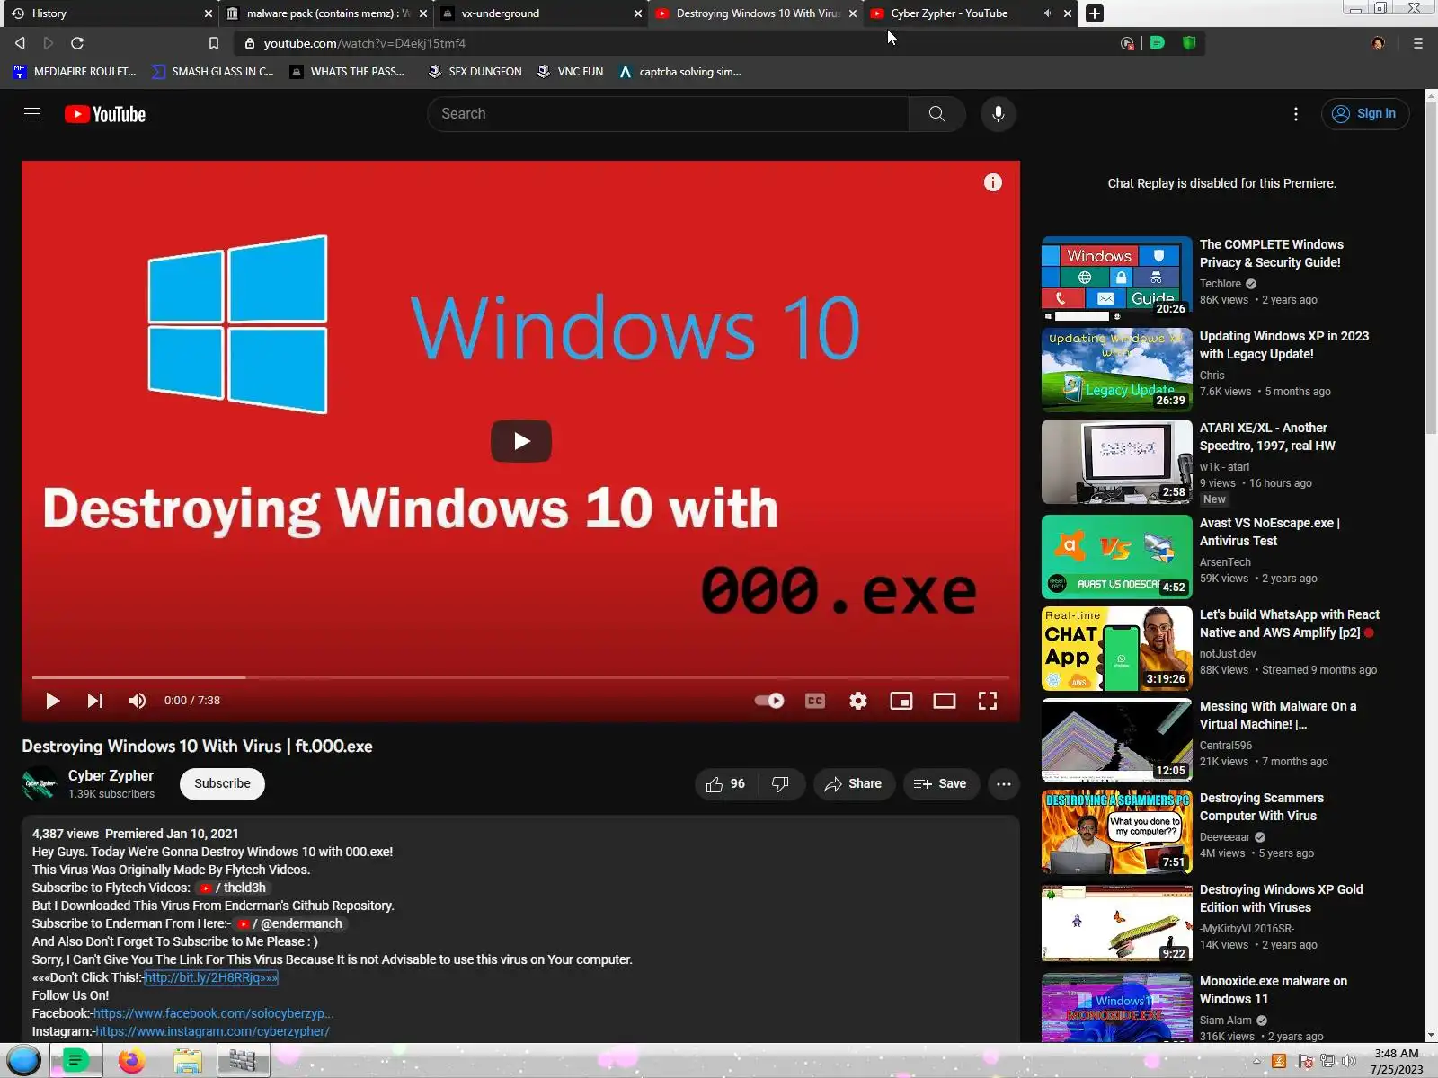
Task: Focus the YouTube search field
Action: [668, 114]
